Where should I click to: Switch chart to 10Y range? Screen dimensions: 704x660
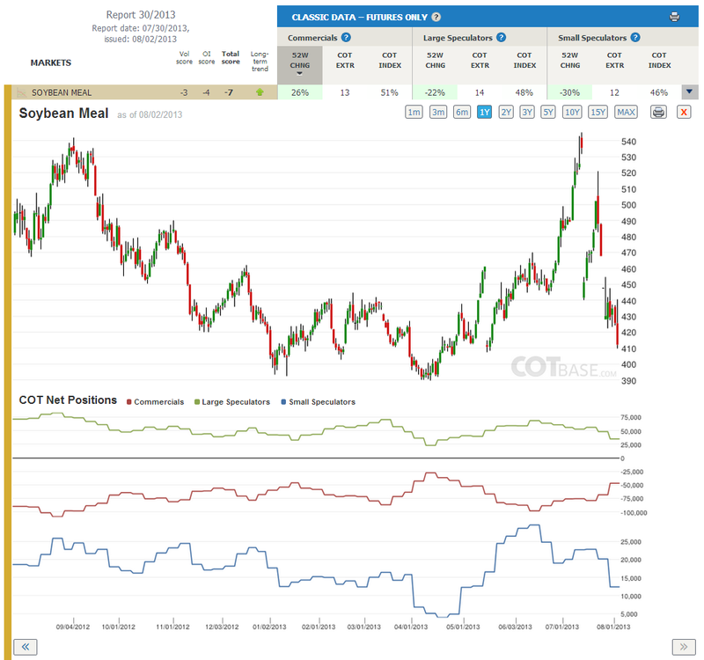coord(572,112)
